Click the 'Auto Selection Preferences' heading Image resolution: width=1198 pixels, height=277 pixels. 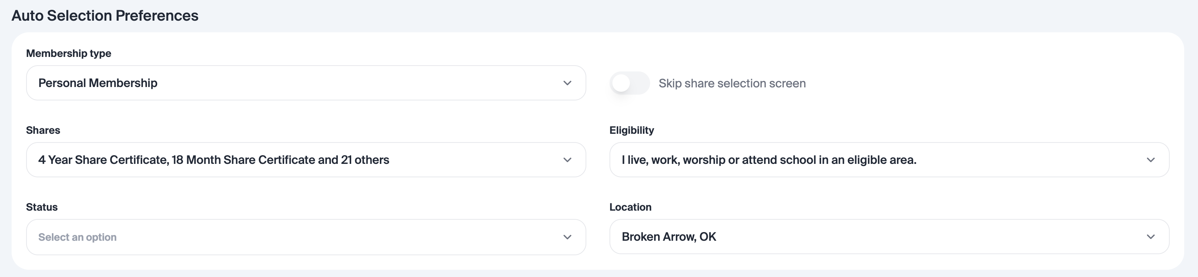pos(104,16)
